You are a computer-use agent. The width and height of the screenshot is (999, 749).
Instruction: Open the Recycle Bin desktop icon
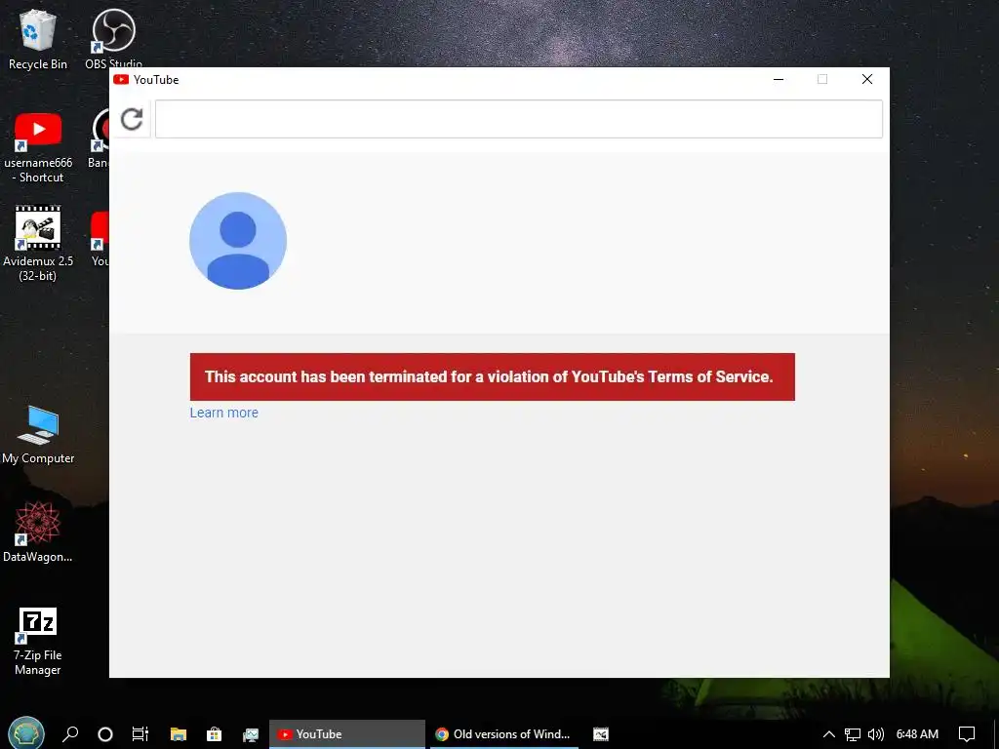coord(38,39)
